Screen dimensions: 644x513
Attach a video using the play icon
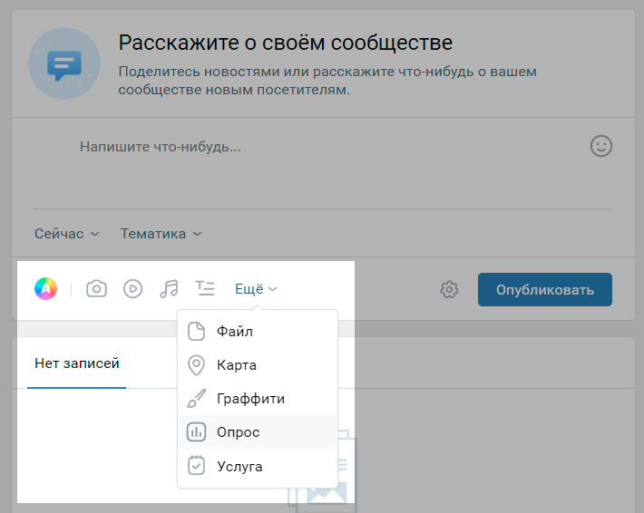coord(132,289)
